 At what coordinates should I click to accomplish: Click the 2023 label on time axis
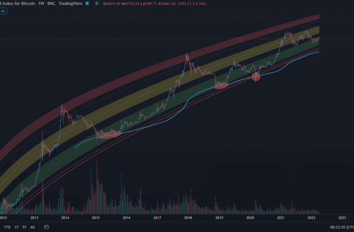[342, 217]
